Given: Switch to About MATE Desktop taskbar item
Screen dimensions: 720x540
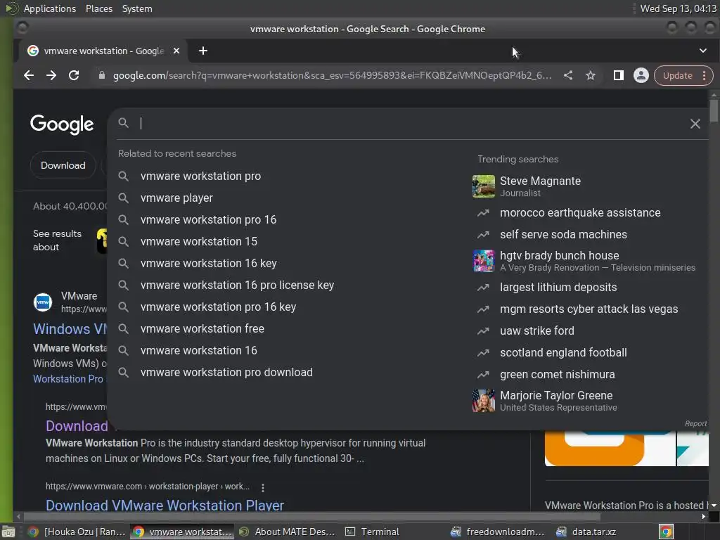Looking at the screenshot, I should (287, 532).
